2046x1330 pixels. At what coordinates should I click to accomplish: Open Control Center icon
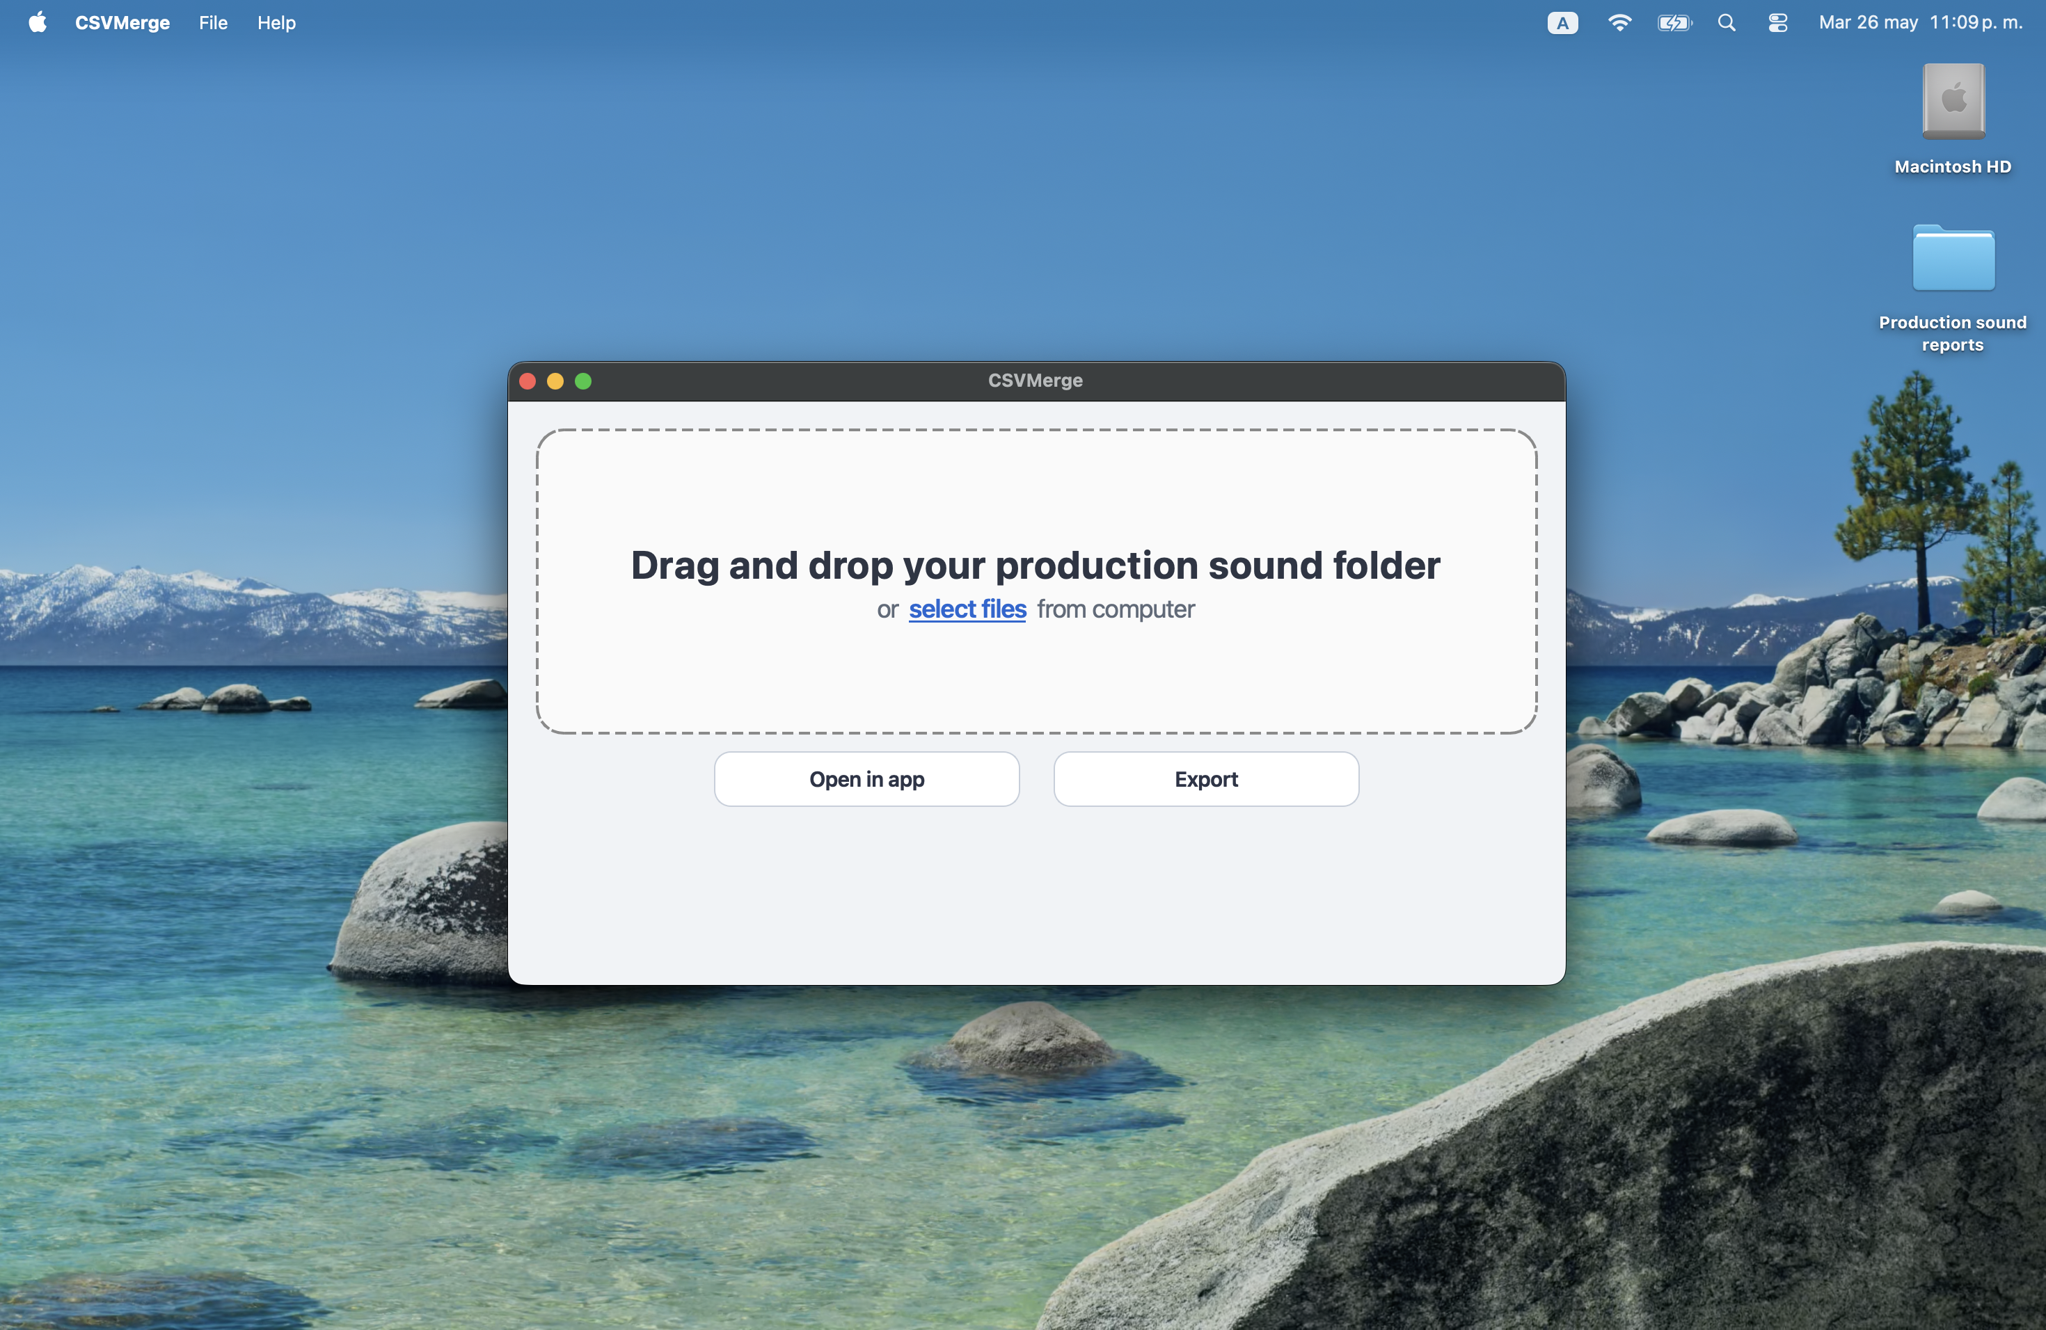[1778, 23]
